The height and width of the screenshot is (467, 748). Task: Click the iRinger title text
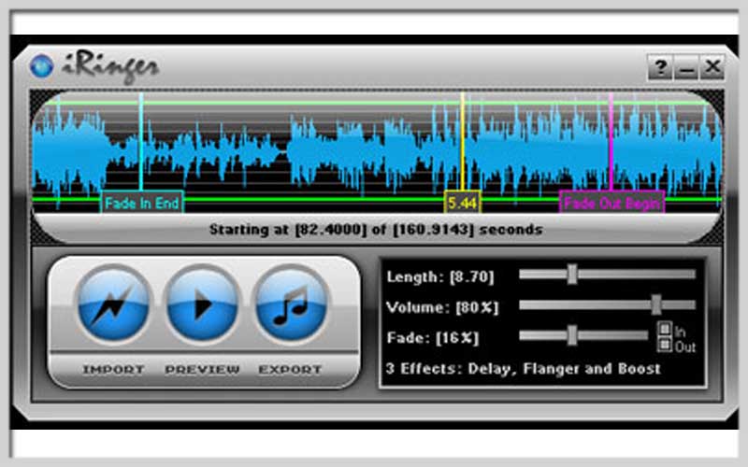coord(110,68)
